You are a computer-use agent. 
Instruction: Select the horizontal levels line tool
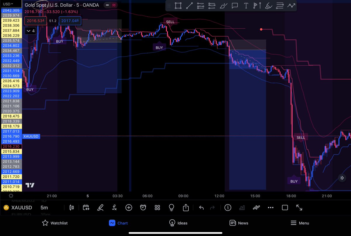[x=280, y=6]
